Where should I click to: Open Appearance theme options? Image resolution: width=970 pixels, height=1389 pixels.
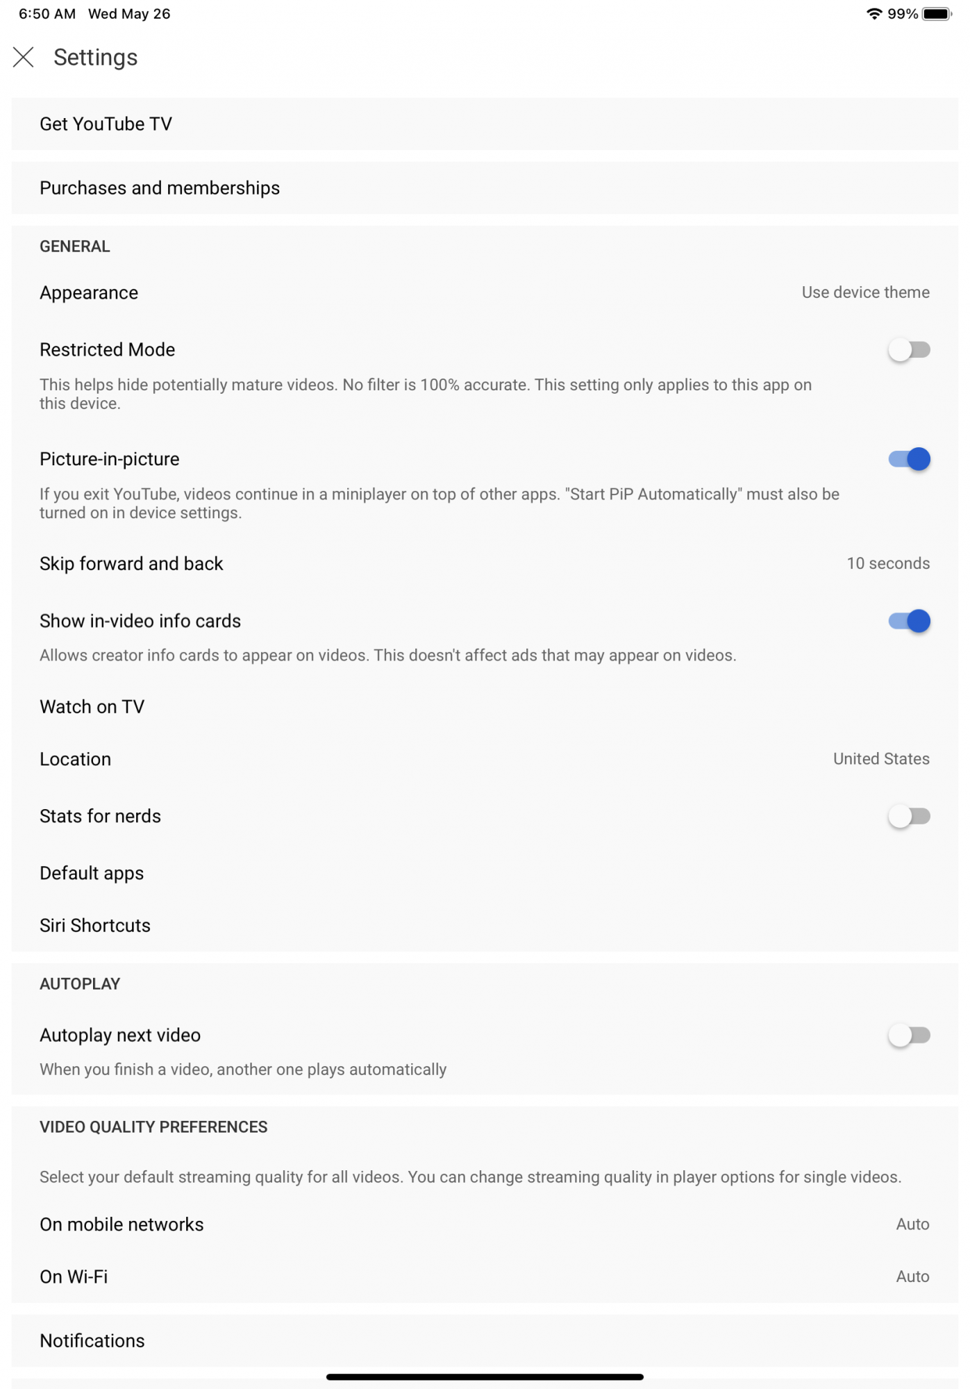point(485,293)
